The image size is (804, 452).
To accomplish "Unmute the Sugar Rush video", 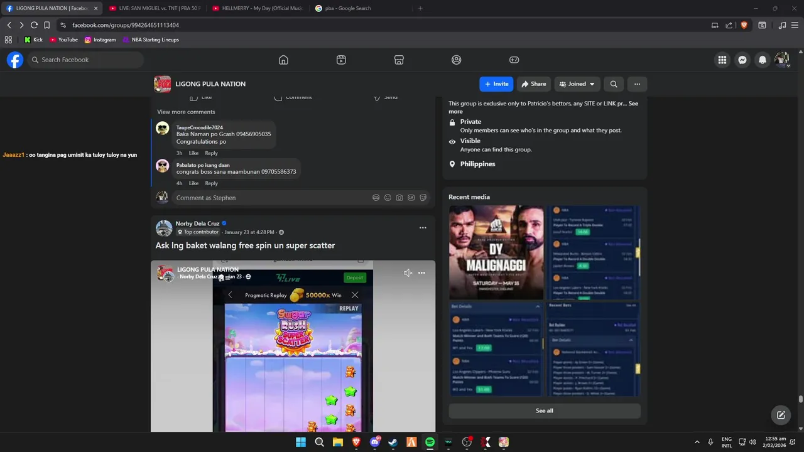I will click(408, 272).
